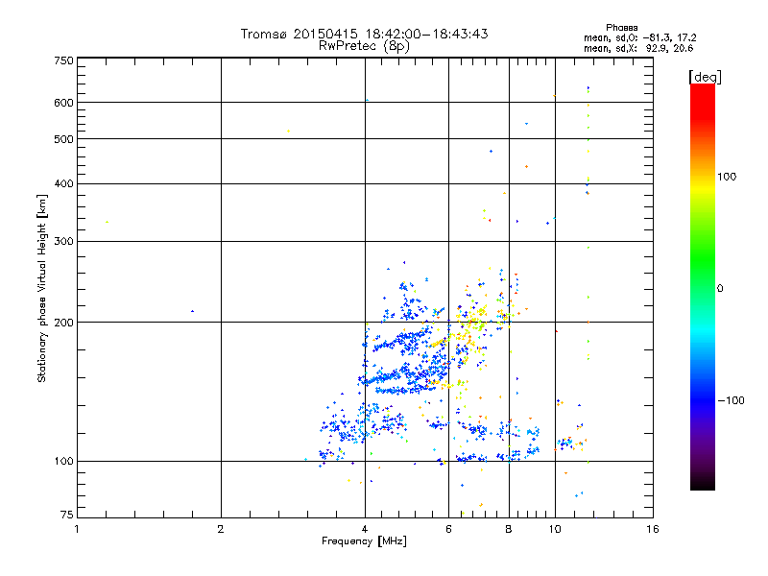The height and width of the screenshot is (576, 768).
Task: Click the y-axis tick label "300"
Action: pyautogui.click(x=63, y=241)
